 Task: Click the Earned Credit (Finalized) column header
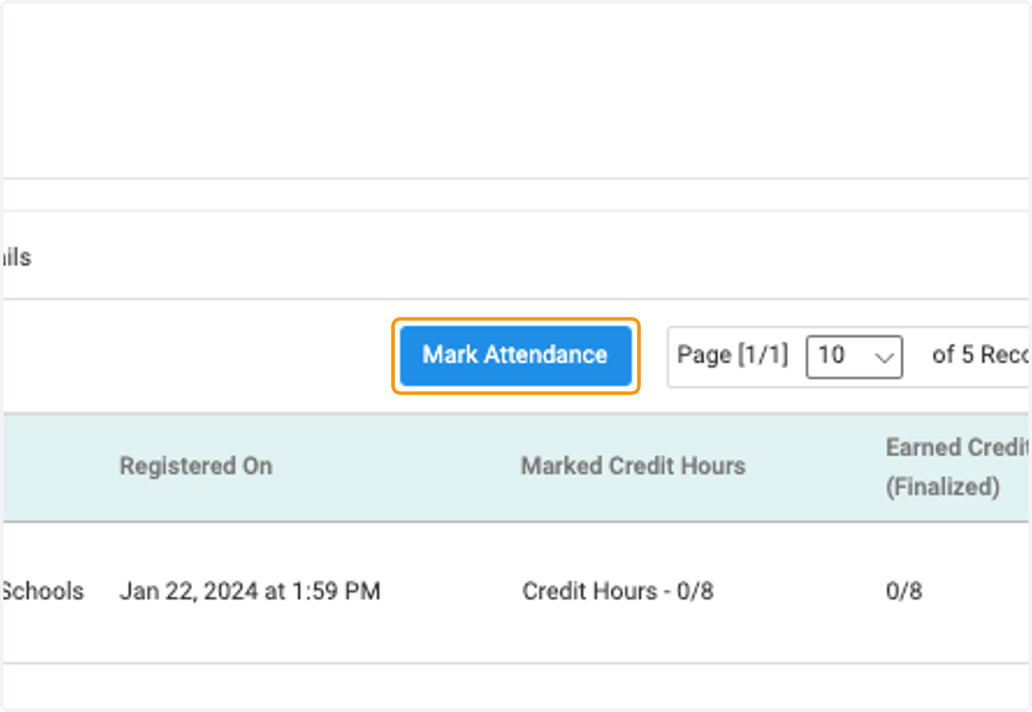point(958,467)
